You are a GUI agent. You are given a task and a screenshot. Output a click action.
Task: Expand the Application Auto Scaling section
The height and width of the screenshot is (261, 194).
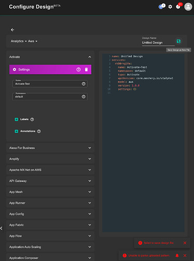tap(50, 247)
